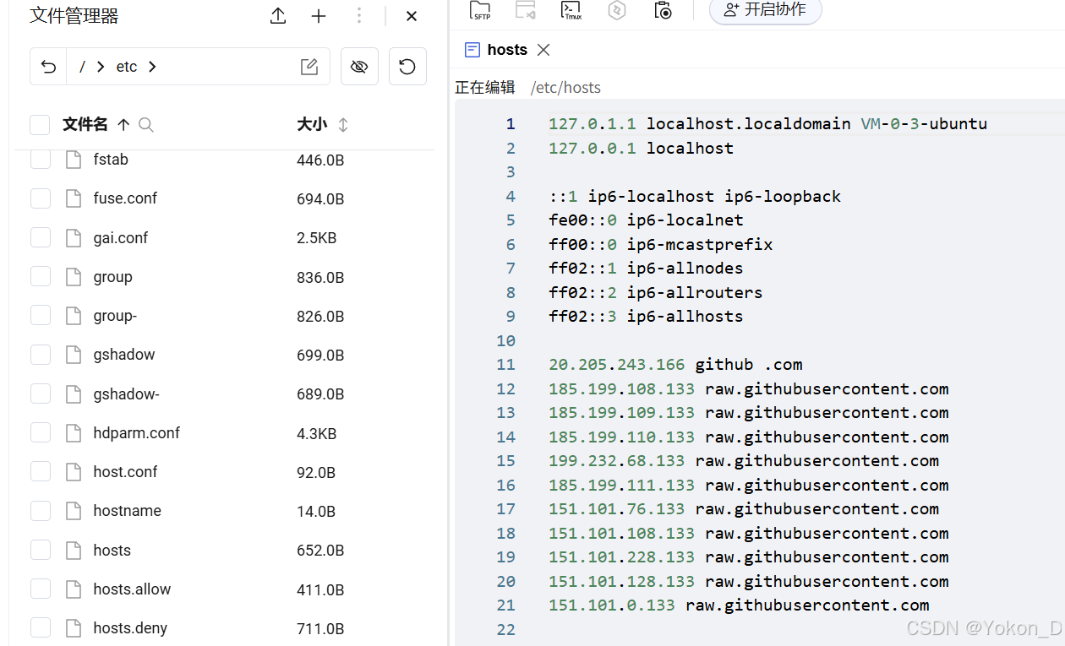Click the edit path pencil icon
This screenshot has height=646, width=1065.
[309, 67]
